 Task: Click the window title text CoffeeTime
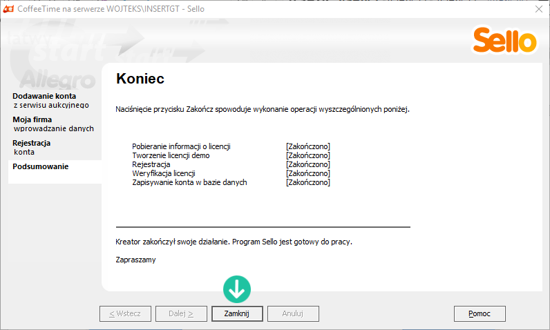[111, 9]
